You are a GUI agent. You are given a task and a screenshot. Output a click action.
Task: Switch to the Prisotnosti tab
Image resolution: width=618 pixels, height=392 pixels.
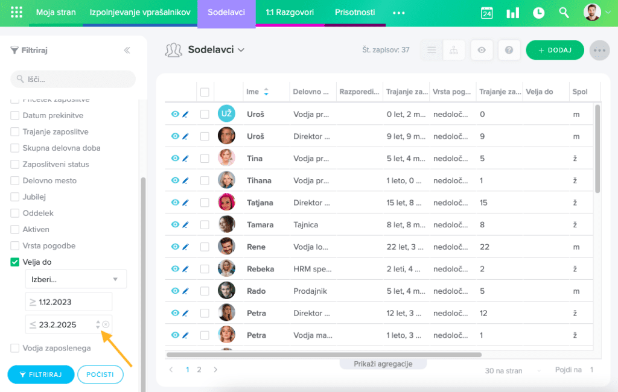click(354, 13)
